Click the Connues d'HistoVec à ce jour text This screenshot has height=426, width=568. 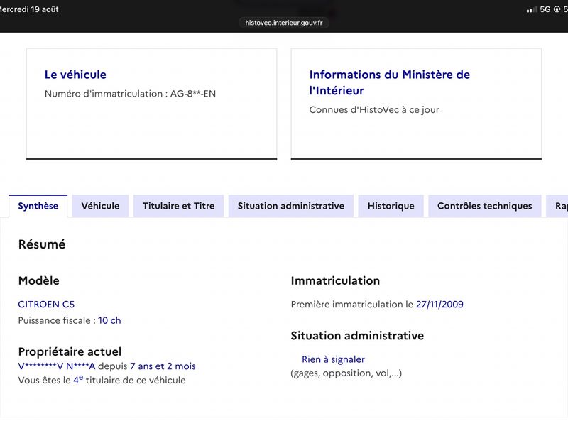pyautogui.click(x=374, y=110)
